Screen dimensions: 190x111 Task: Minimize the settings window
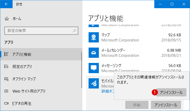coord(160,4)
